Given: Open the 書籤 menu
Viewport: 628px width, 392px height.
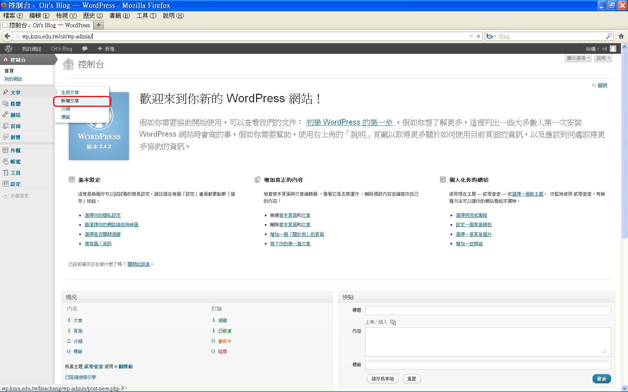Looking at the screenshot, I should coord(120,15).
